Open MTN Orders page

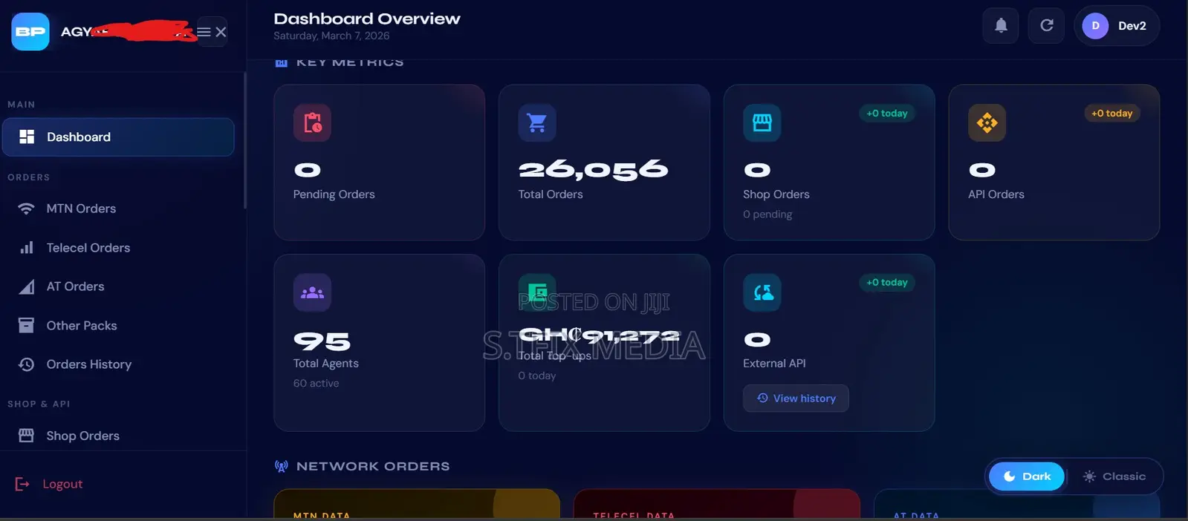click(x=118, y=209)
